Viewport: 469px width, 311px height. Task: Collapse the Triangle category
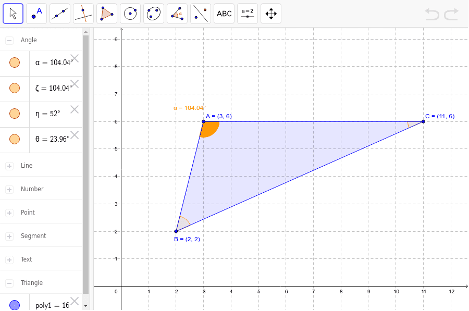(9, 283)
